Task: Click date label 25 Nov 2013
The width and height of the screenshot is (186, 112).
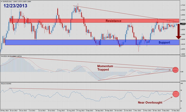Action: tap(157, 111)
